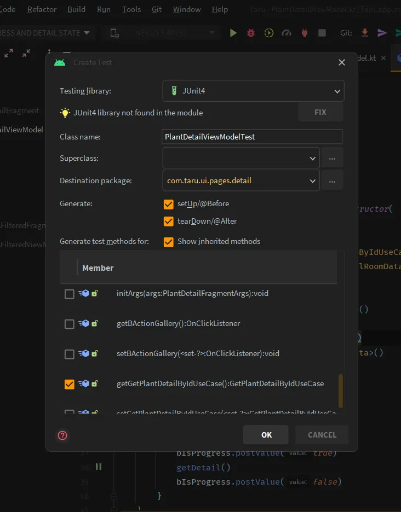
Task: Click the member list vertical scrollbar
Action: click(x=341, y=391)
